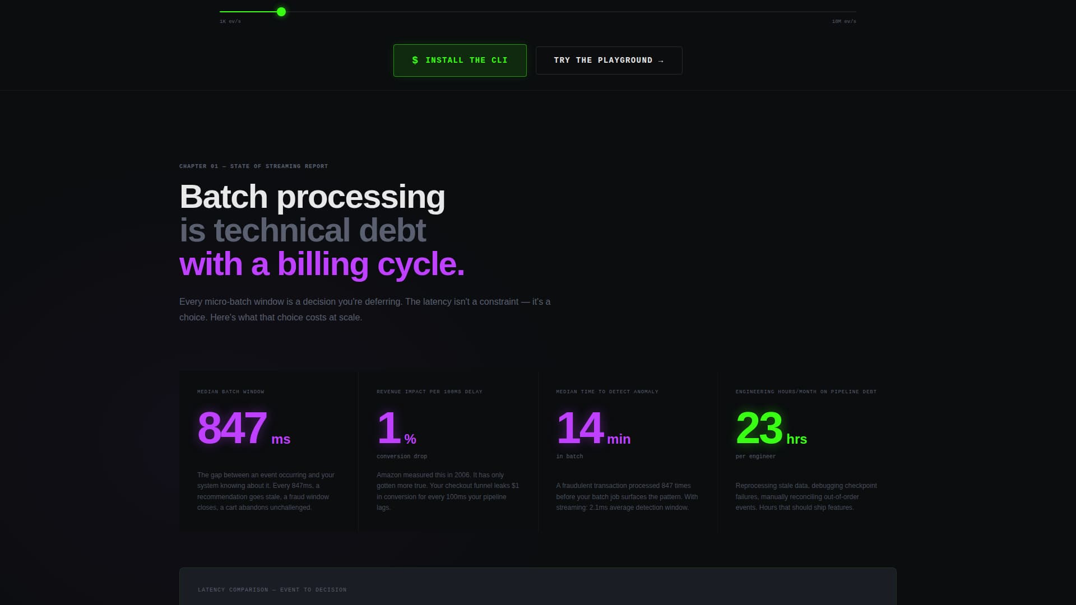Click the 'per engineer' caption

pyautogui.click(x=756, y=457)
